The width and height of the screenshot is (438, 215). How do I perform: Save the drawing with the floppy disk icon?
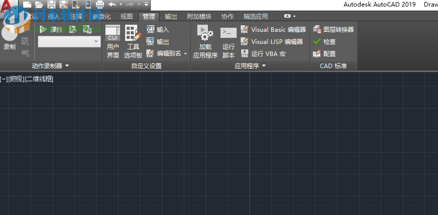click(x=51, y=4)
